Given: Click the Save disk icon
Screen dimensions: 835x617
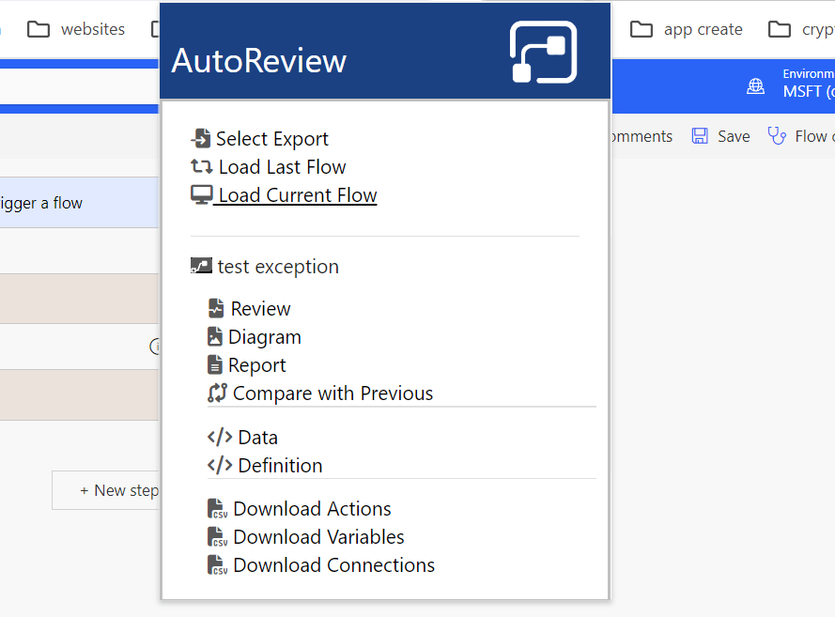Looking at the screenshot, I should tap(699, 135).
